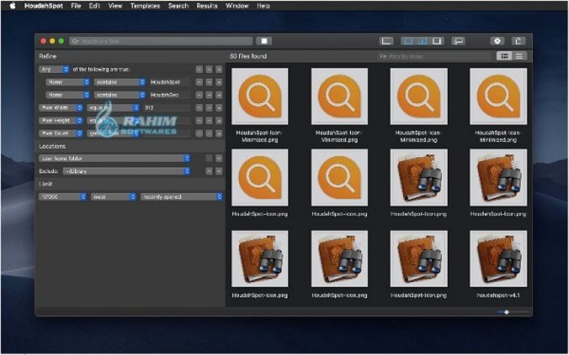Open the Results menu
This screenshot has width=569, height=355.
(x=207, y=6)
